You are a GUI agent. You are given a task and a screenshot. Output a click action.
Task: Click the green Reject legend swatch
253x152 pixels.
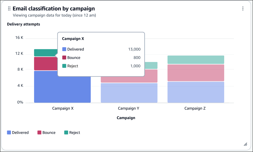coord(66,132)
